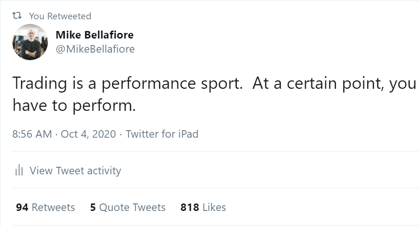The image size is (419, 226).
Task: Open the Twitter for iPad source link
Action: [162, 134]
